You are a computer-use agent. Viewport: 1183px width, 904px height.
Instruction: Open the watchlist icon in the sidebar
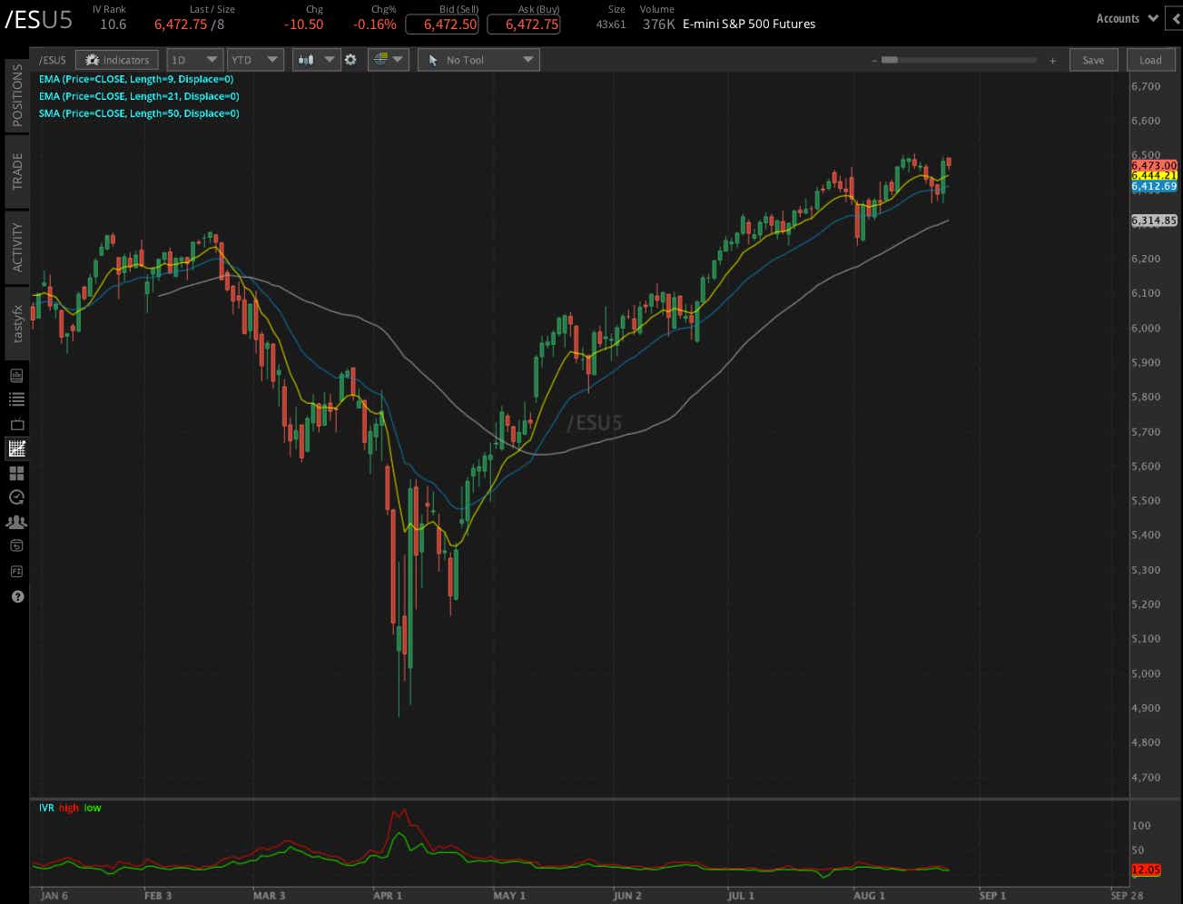(15, 399)
